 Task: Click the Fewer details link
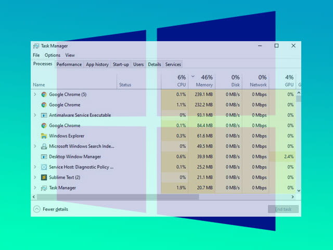point(56,209)
